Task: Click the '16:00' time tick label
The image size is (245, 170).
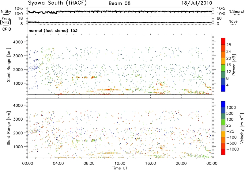Action: click(x=150, y=164)
